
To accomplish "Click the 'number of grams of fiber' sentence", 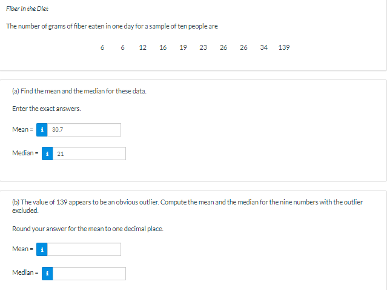I will click(x=112, y=27).
